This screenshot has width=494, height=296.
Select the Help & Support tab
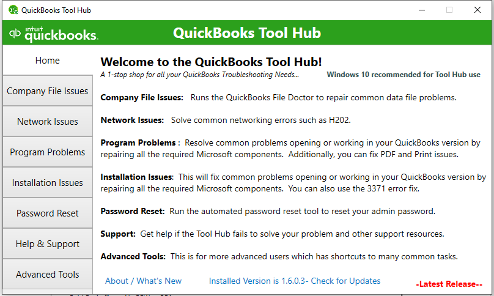tap(47, 244)
